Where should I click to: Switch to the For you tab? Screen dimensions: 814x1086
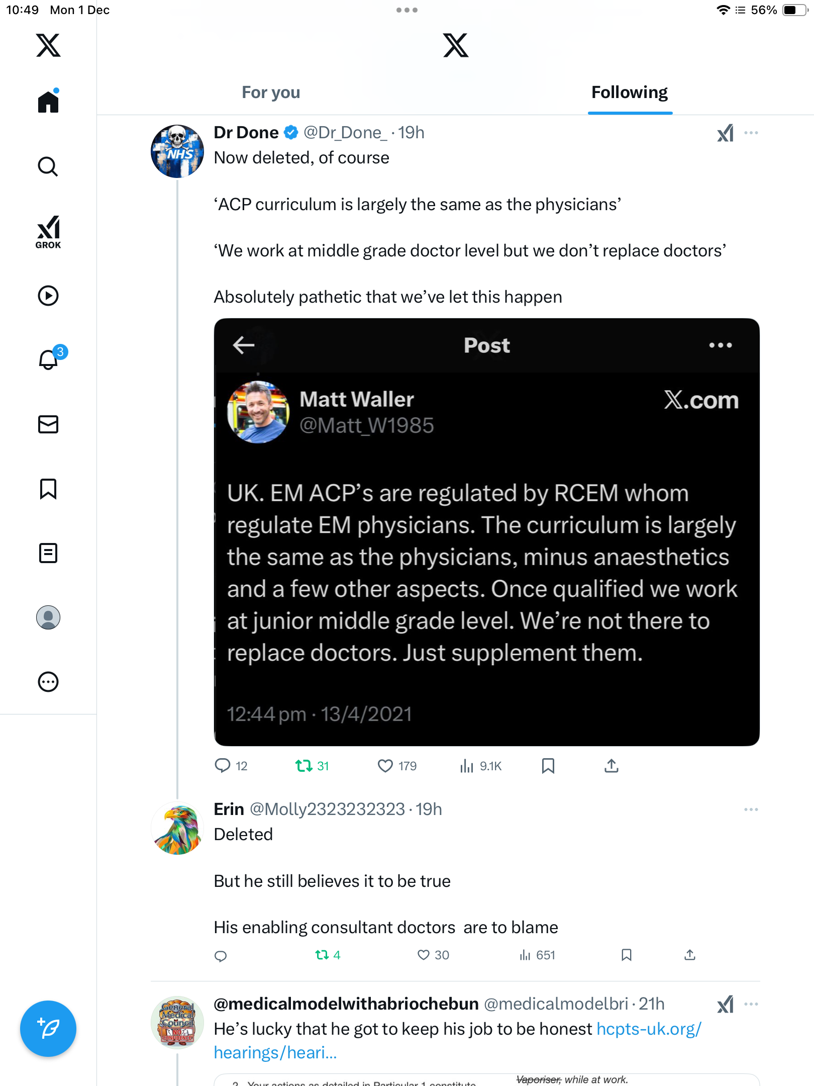[x=271, y=93]
